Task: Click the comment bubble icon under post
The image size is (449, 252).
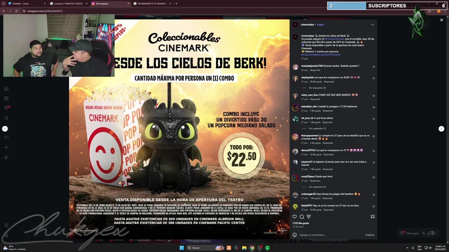Action: [x=302, y=217]
